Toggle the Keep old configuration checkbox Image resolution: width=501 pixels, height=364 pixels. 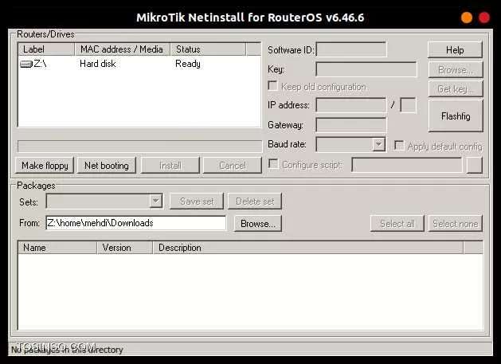point(272,86)
